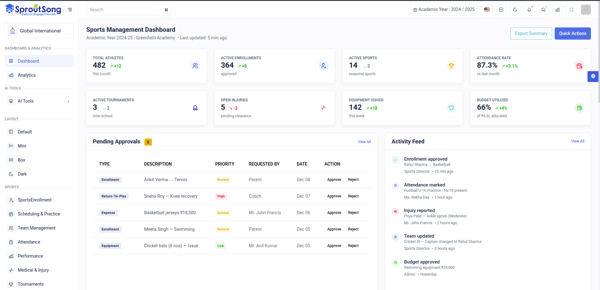Select the Dark layout
The width and height of the screenshot is (600, 290).
39,174
